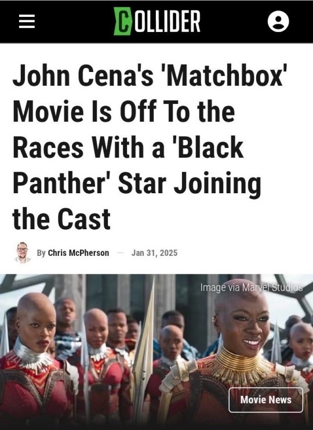
Task: Click the dash separator before the date
Action: 120,252
